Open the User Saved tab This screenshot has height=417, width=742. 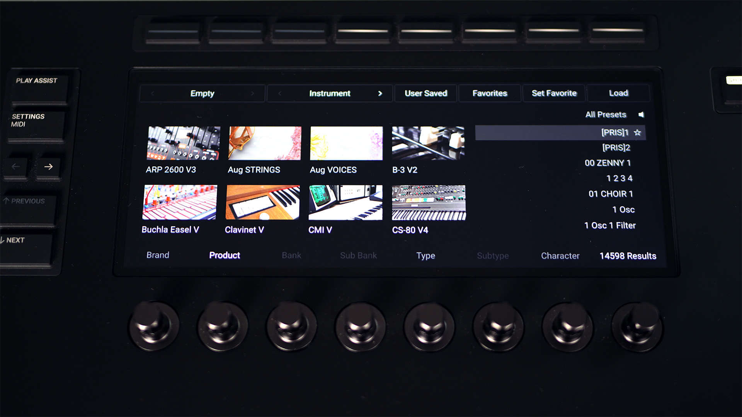coord(426,93)
